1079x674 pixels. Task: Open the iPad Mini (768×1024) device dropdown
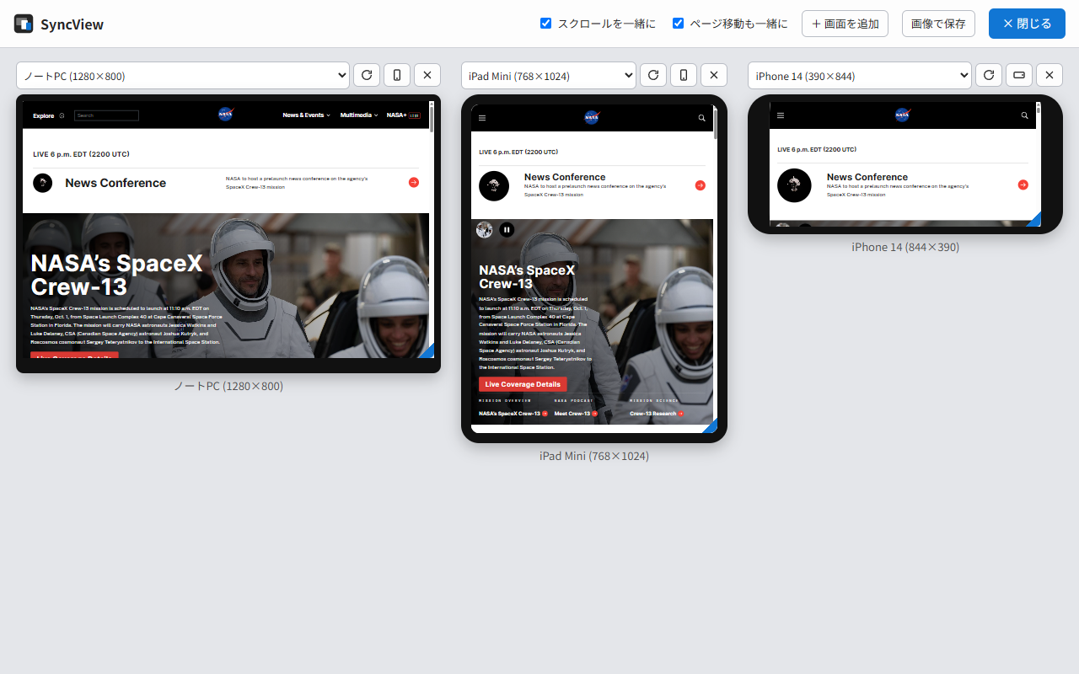pos(549,75)
